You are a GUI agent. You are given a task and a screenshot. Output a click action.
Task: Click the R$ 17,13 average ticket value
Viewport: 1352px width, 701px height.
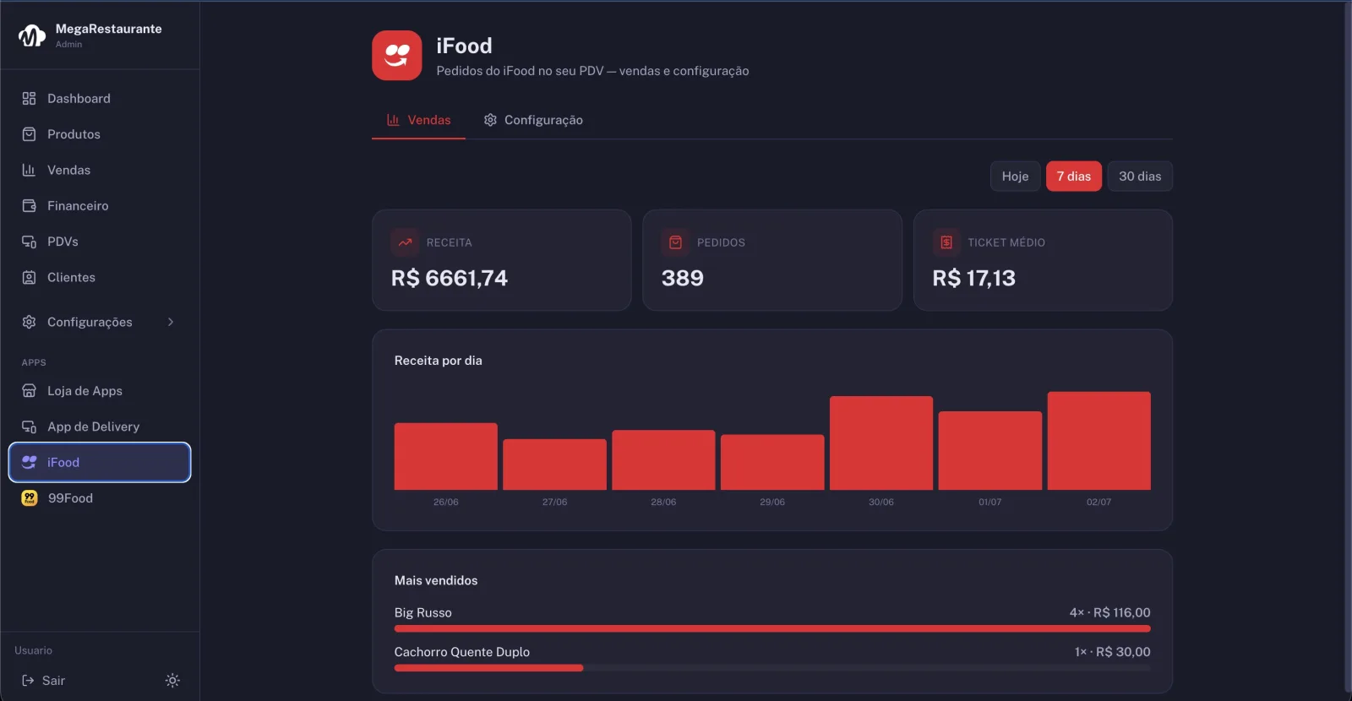click(974, 279)
